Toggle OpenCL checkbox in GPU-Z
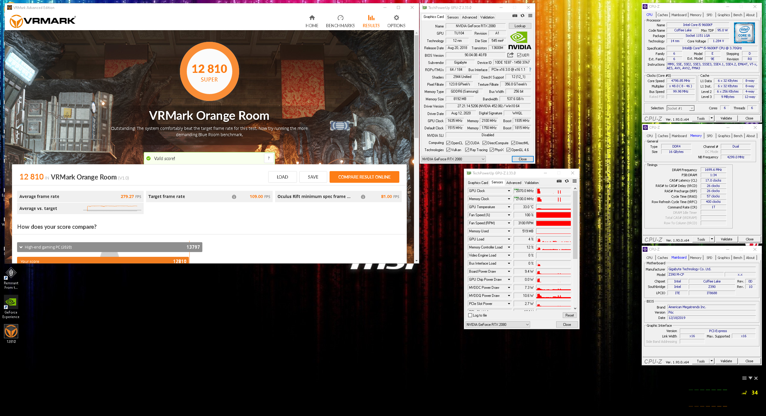The height and width of the screenshot is (416, 766). (x=448, y=143)
